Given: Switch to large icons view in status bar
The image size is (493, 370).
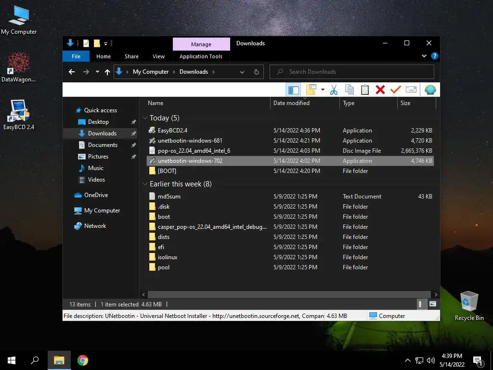Looking at the screenshot, I should coord(433,304).
